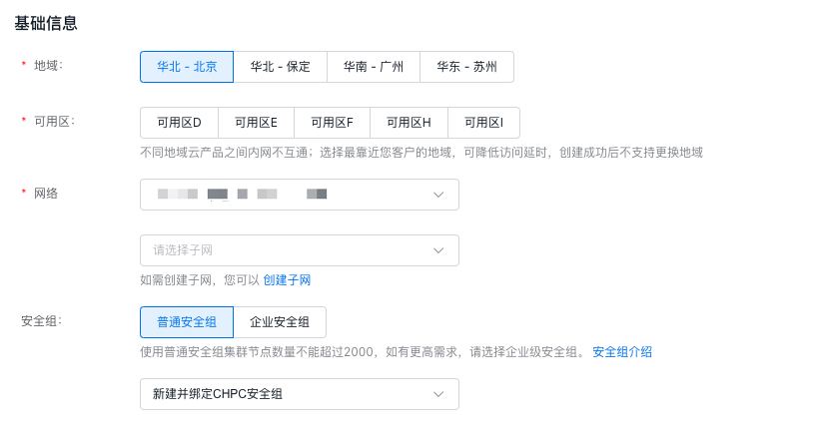Click the subnet dropdown chevron arrow

(438, 250)
